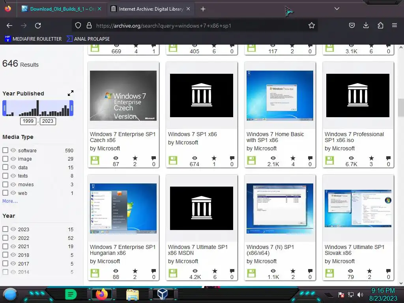
Task: Click the software icon on Windows 7 SP1 x86
Action: tap(173, 161)
